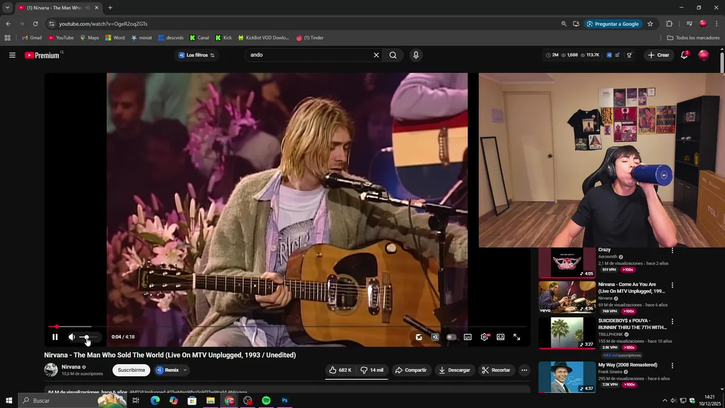Open the Nirvana channel name link
Image resolution: width=725 pixels, height=408 pixels.
71,367
